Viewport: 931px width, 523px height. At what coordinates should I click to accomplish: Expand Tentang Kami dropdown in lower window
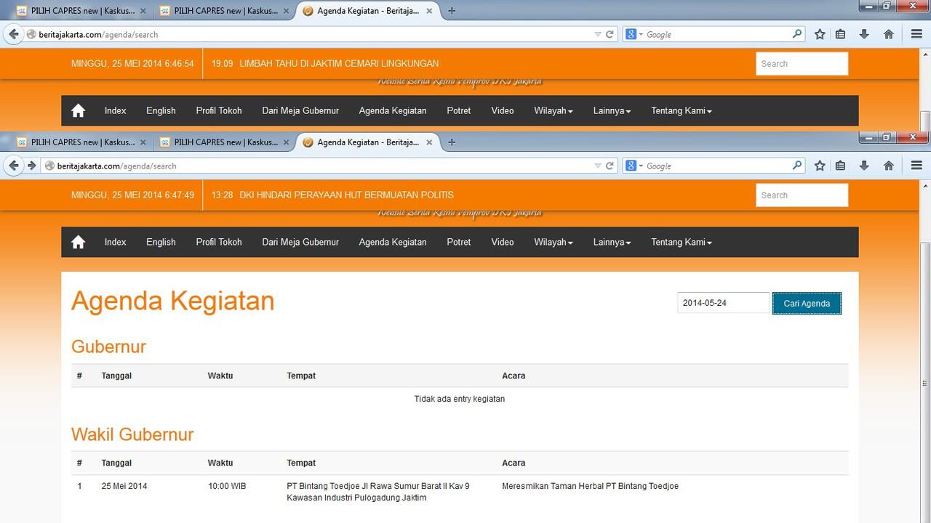tap(682, 242)
